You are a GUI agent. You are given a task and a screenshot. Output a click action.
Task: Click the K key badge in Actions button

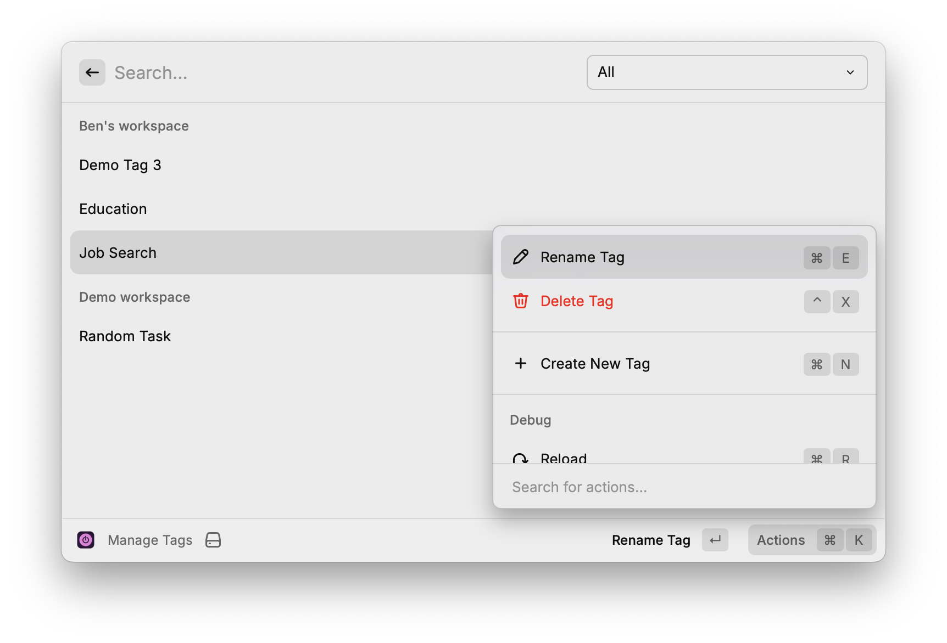pyautogui.click(x=859, y=540)
